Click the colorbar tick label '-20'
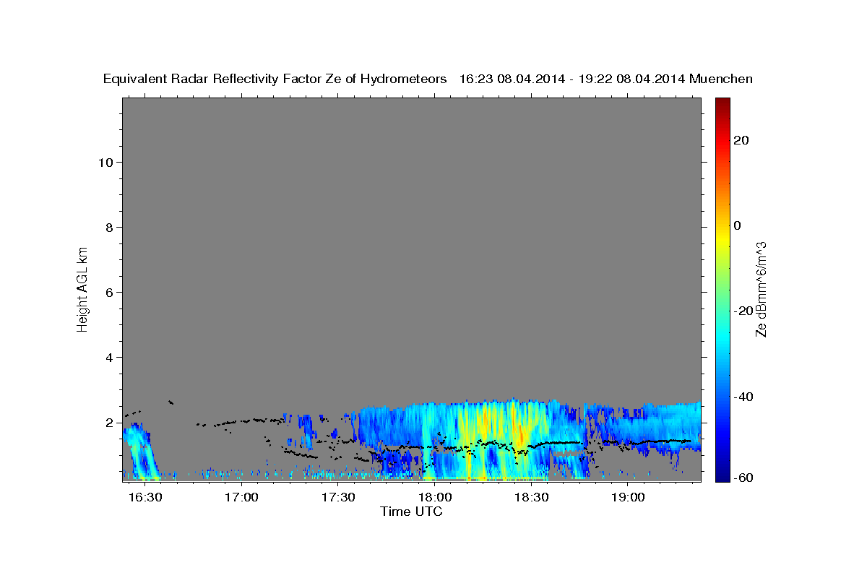The image size is (867, 578). [x=742, y=311]
